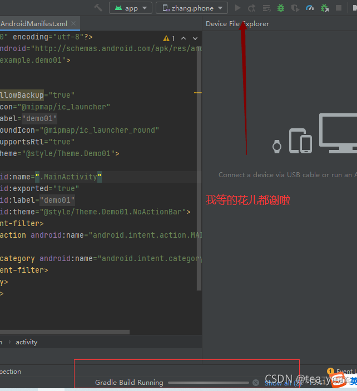
Task: Click the Stop square icon
Action: [339, 8]
